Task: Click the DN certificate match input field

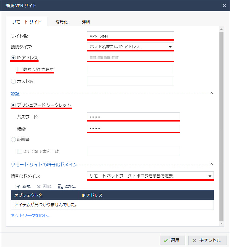Action: pyautogui.click(x=134, y=151)
